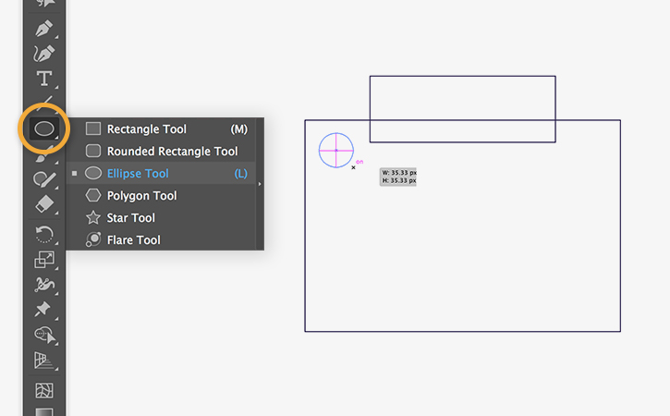Choose Rounded Rectangle Tool from flyout
This screenshot has height=416, width=670.
(x=172, y=152)
